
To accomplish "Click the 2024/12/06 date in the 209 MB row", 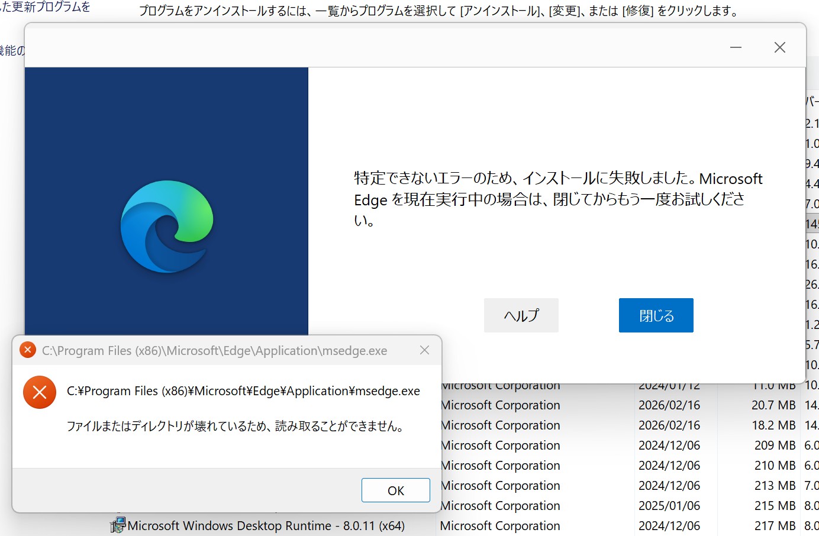I will click(x=669, y=445).
